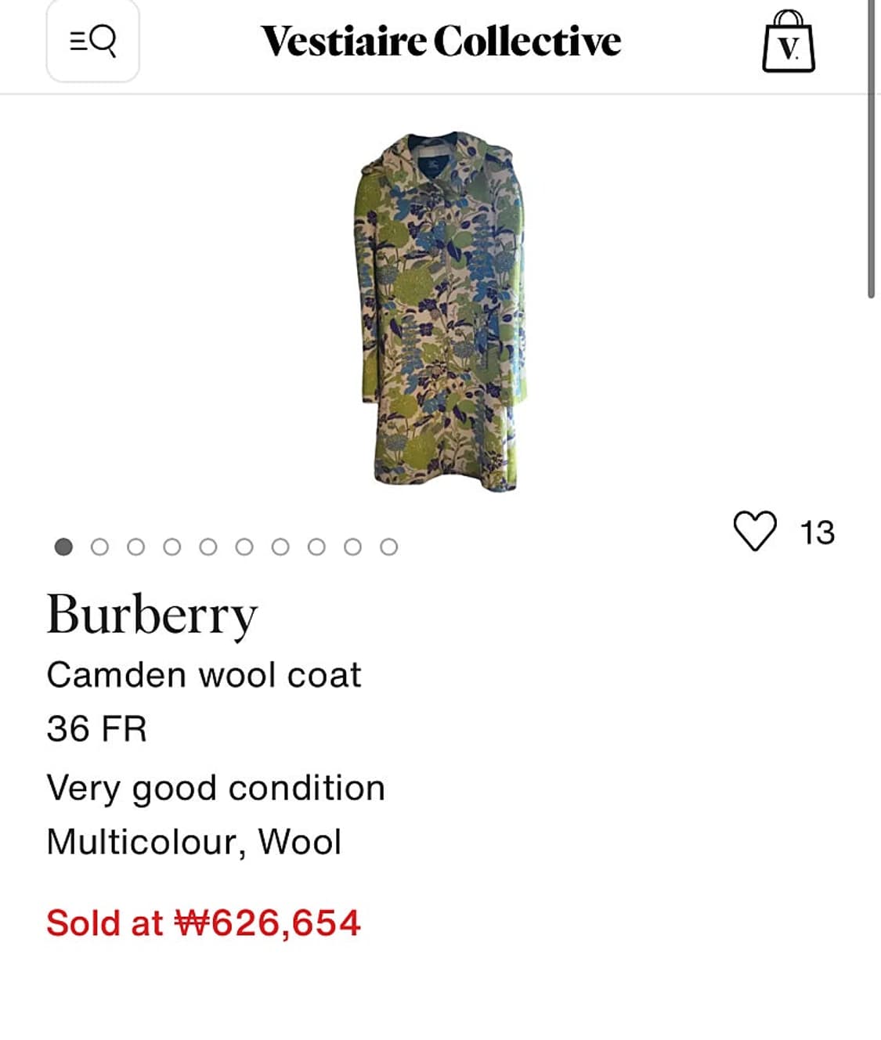The image size is (881, 1040).
Task: Go to the ninth carousel image dot
Action: (352, 547)
